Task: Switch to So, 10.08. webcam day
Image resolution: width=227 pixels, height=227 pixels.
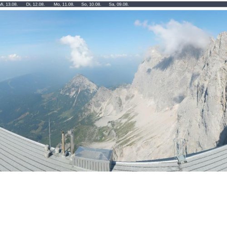Action: pos(91,5)
